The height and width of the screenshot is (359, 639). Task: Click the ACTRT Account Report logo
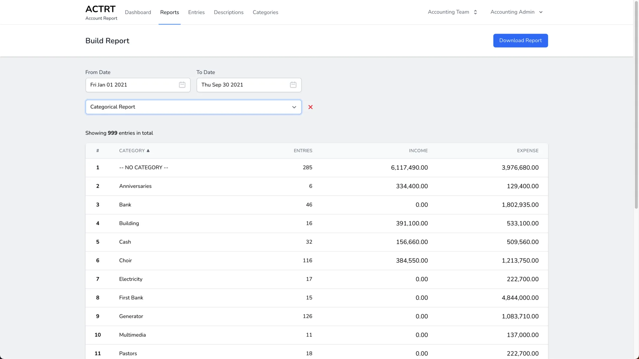pyautogui.click(x=101, y=12)
